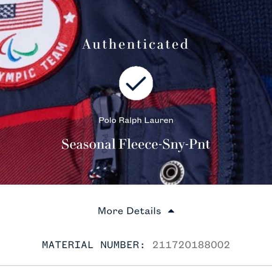The width and height of the screenshot is (272, 272).
Task: Collapse the More Details up arrow
Action: pyautogui.click(x=171, y=211)
